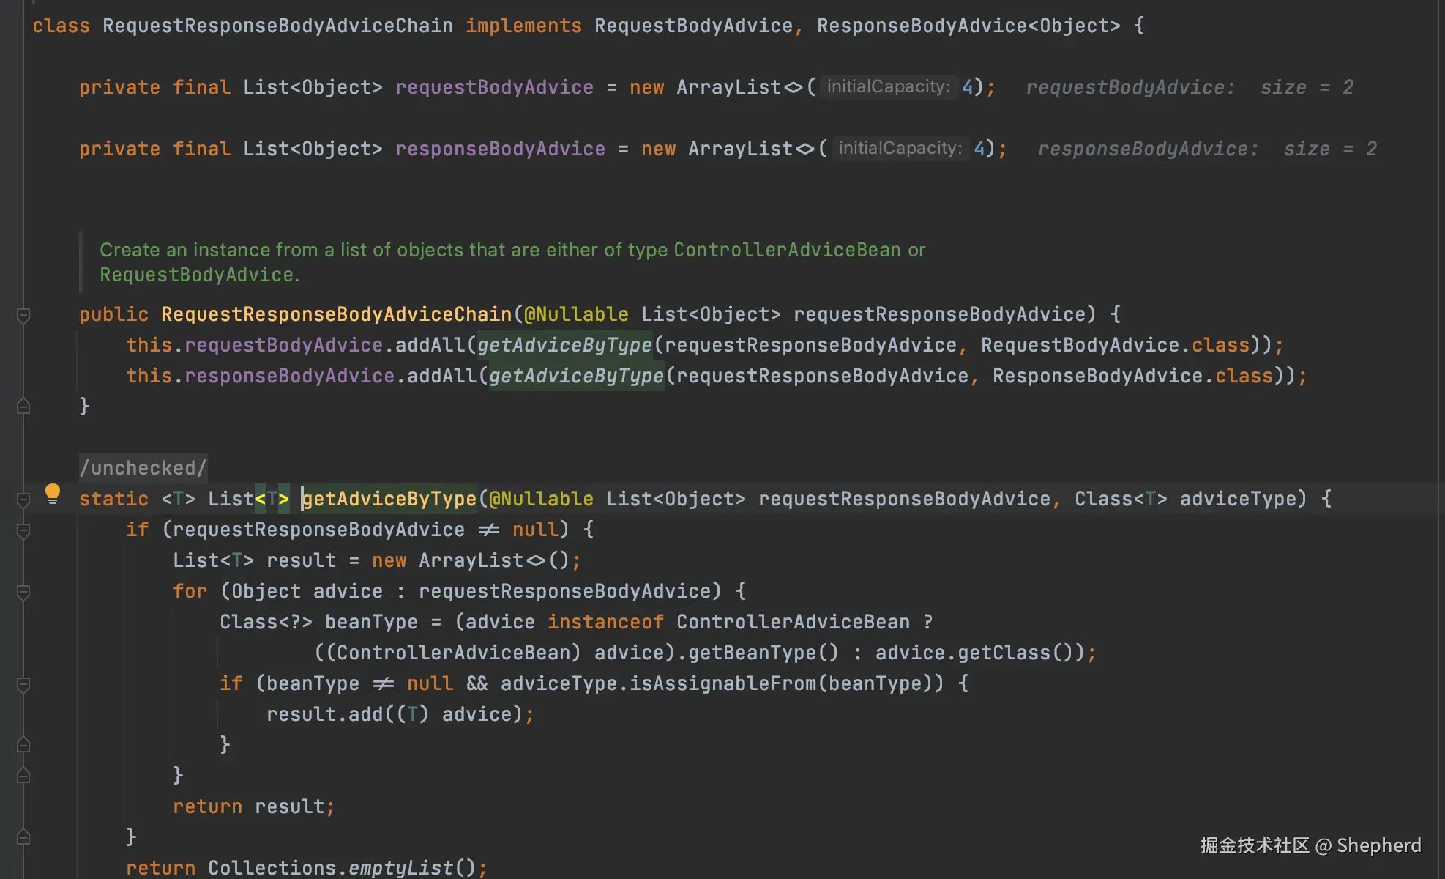This screenshot has height=879, width=1445.
Task: Click initialCapacity hint on responseBodyAdvice line
Action: point(900,149)
